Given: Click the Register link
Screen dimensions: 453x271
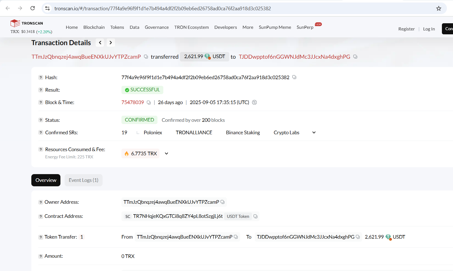Looking at the screenshot, I should (x=406, y=29).
